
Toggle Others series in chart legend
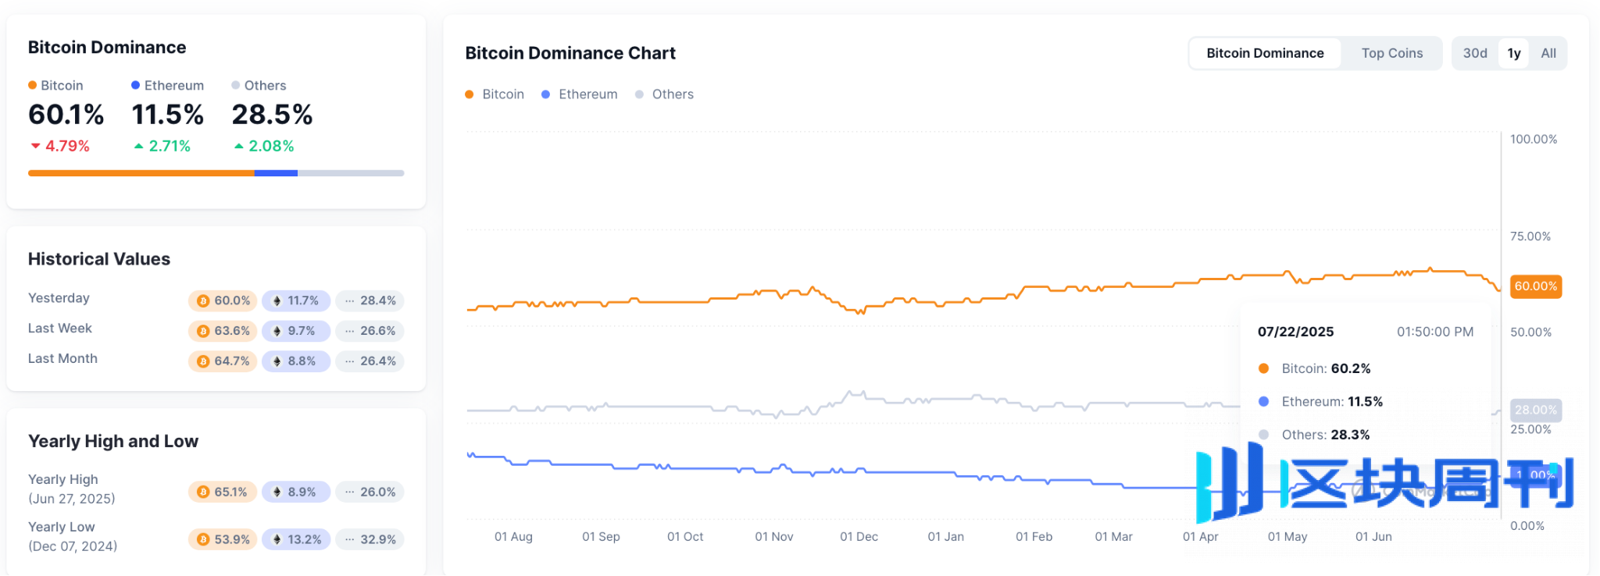[x=664, y=94]
